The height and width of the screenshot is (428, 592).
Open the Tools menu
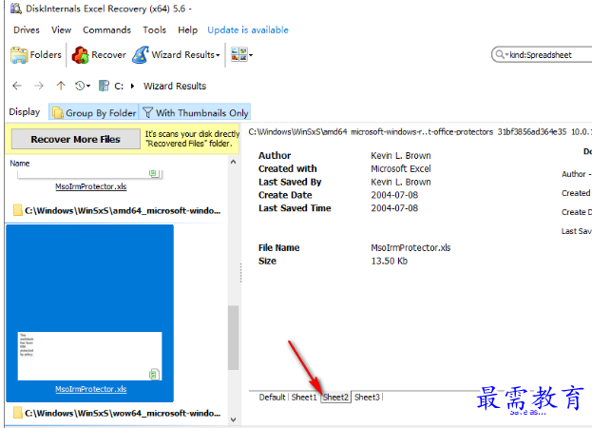click(x=155, y=29)
